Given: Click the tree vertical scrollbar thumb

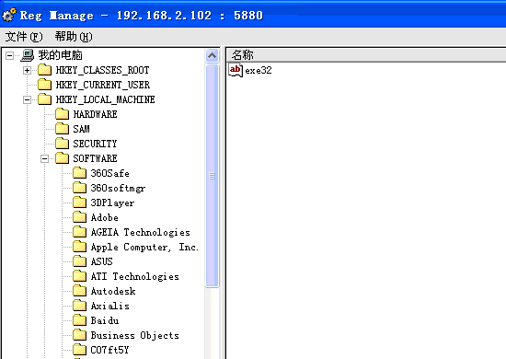Looking at the screenshot, I should (x=212, y=176).
